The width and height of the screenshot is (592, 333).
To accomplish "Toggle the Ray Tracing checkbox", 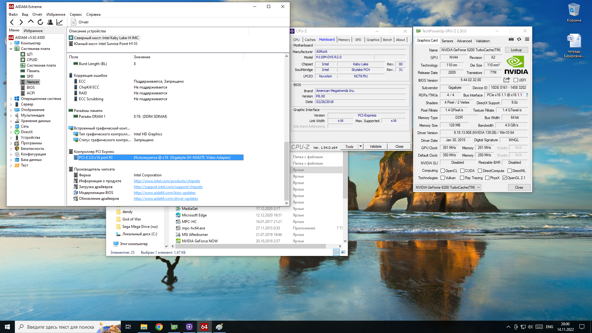I will click(462, 178).
